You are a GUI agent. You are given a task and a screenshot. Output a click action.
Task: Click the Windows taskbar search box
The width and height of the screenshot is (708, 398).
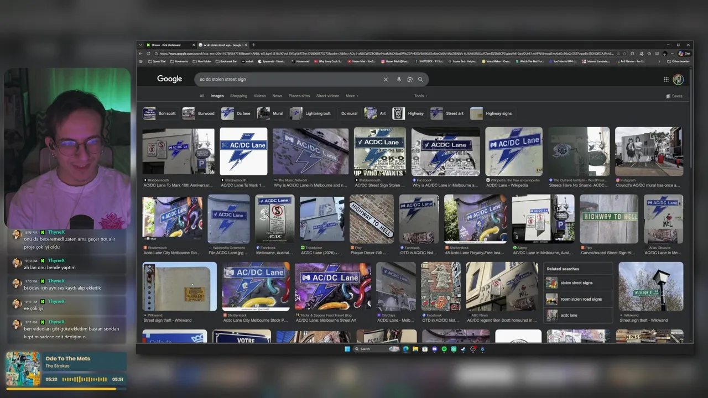pyautogui.click(x=377, y=349)
